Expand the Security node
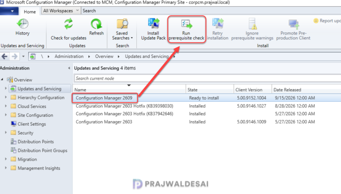Image resolution: width=341 pixels, height=194 pixels. coord(6,133)
